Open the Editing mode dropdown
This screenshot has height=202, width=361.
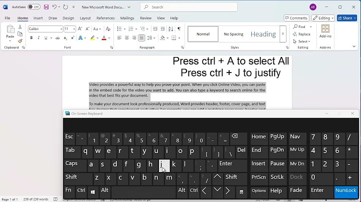323,18
